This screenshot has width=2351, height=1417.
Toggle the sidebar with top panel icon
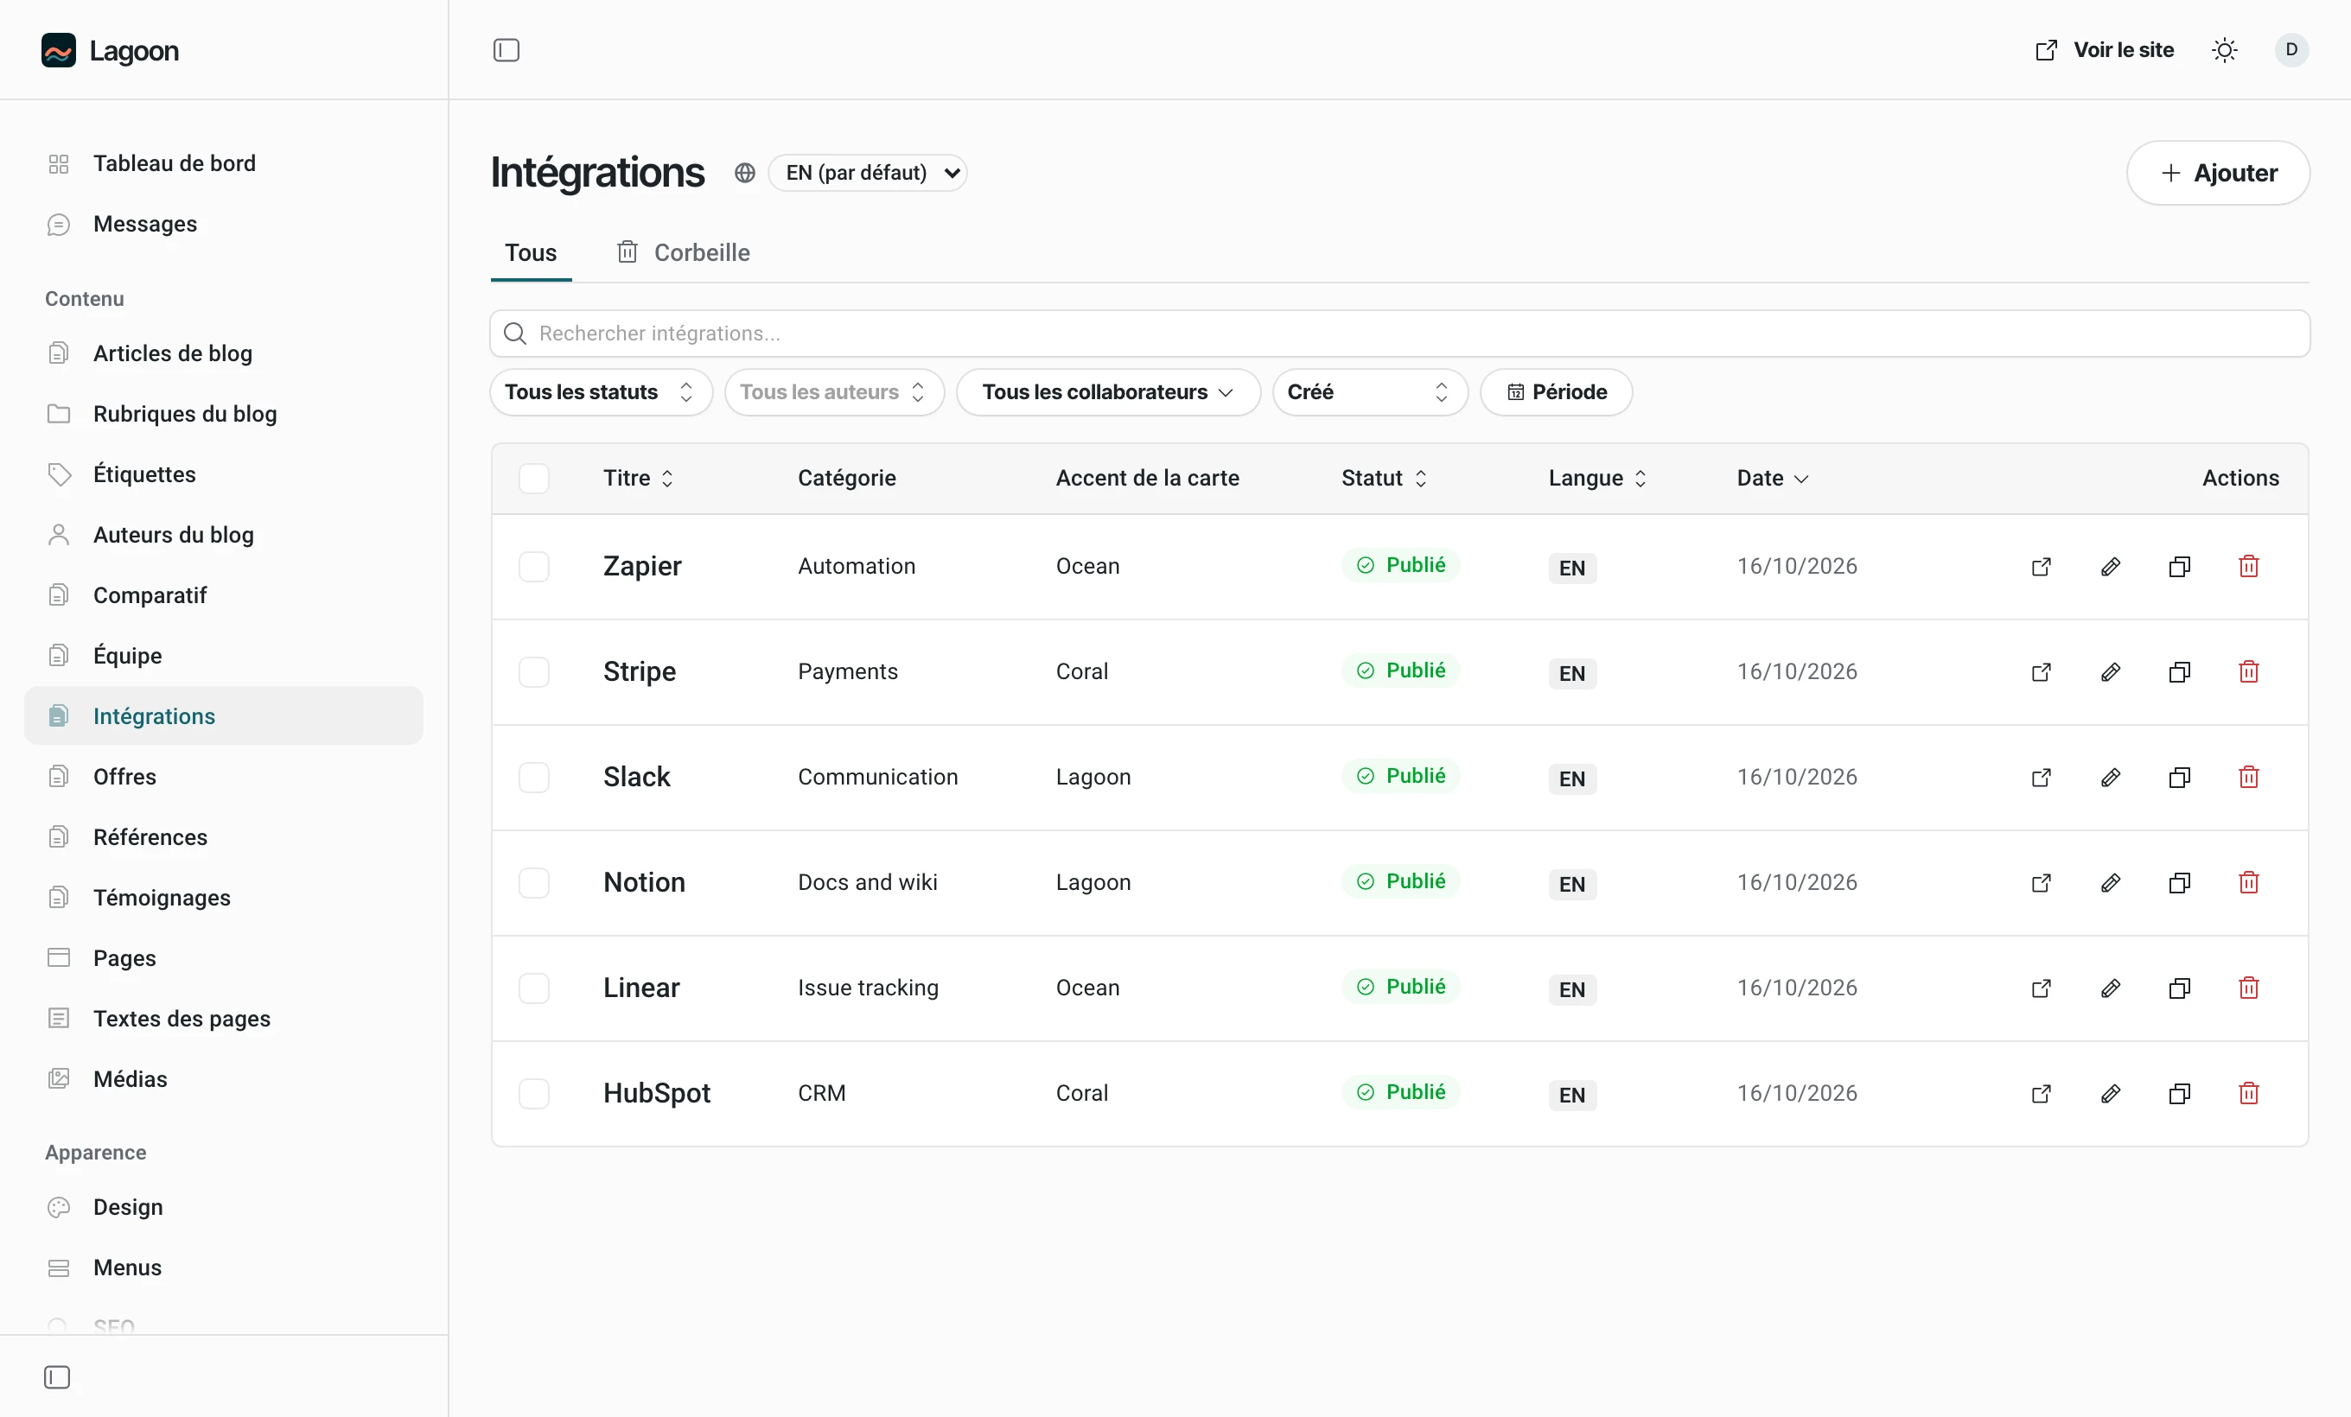pyautogui.click(x=506, y=49)
